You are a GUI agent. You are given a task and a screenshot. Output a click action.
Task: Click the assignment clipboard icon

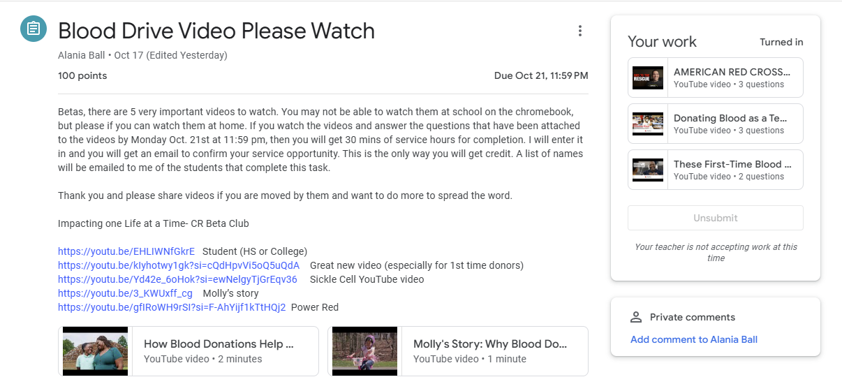click(33, 29)
